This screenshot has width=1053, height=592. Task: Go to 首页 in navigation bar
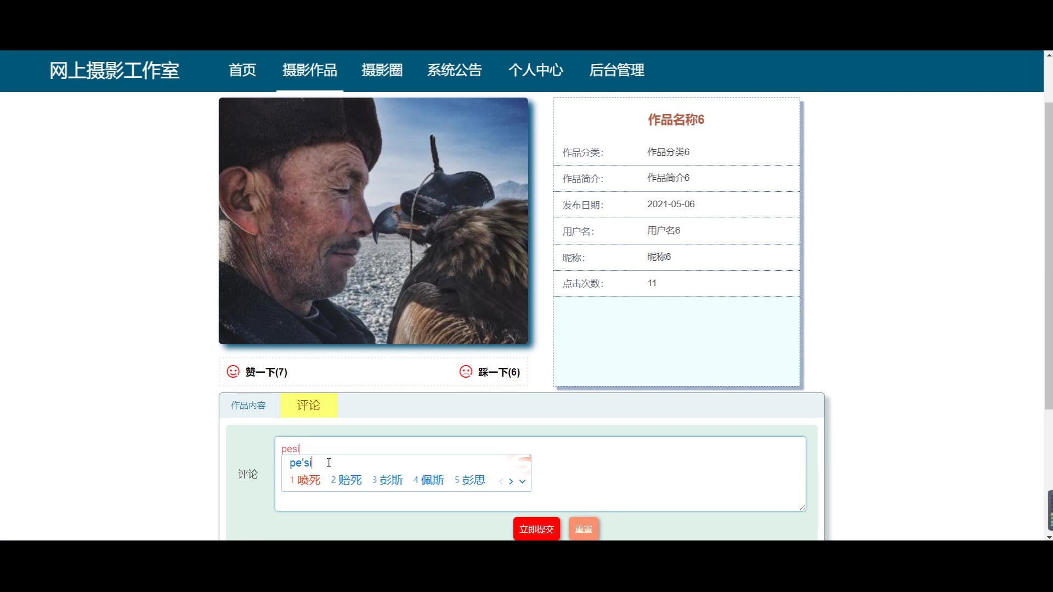pos(242,70)
